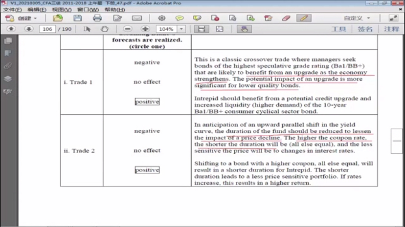Circle 'positive' option for Trade 1
405x227 pixels.
(x=147, y=102)
